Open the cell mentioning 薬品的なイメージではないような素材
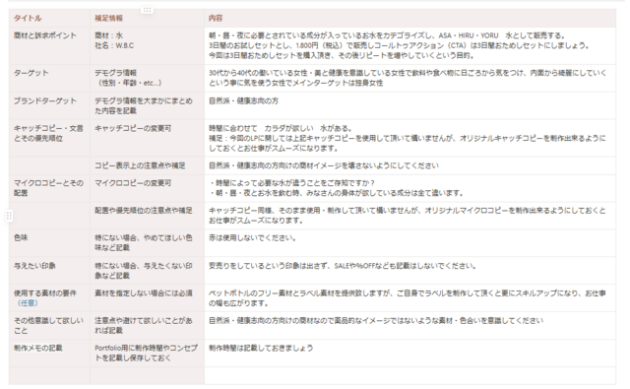Image resolution: width=630 pixels, height=389 pixels. coord(409,326)
